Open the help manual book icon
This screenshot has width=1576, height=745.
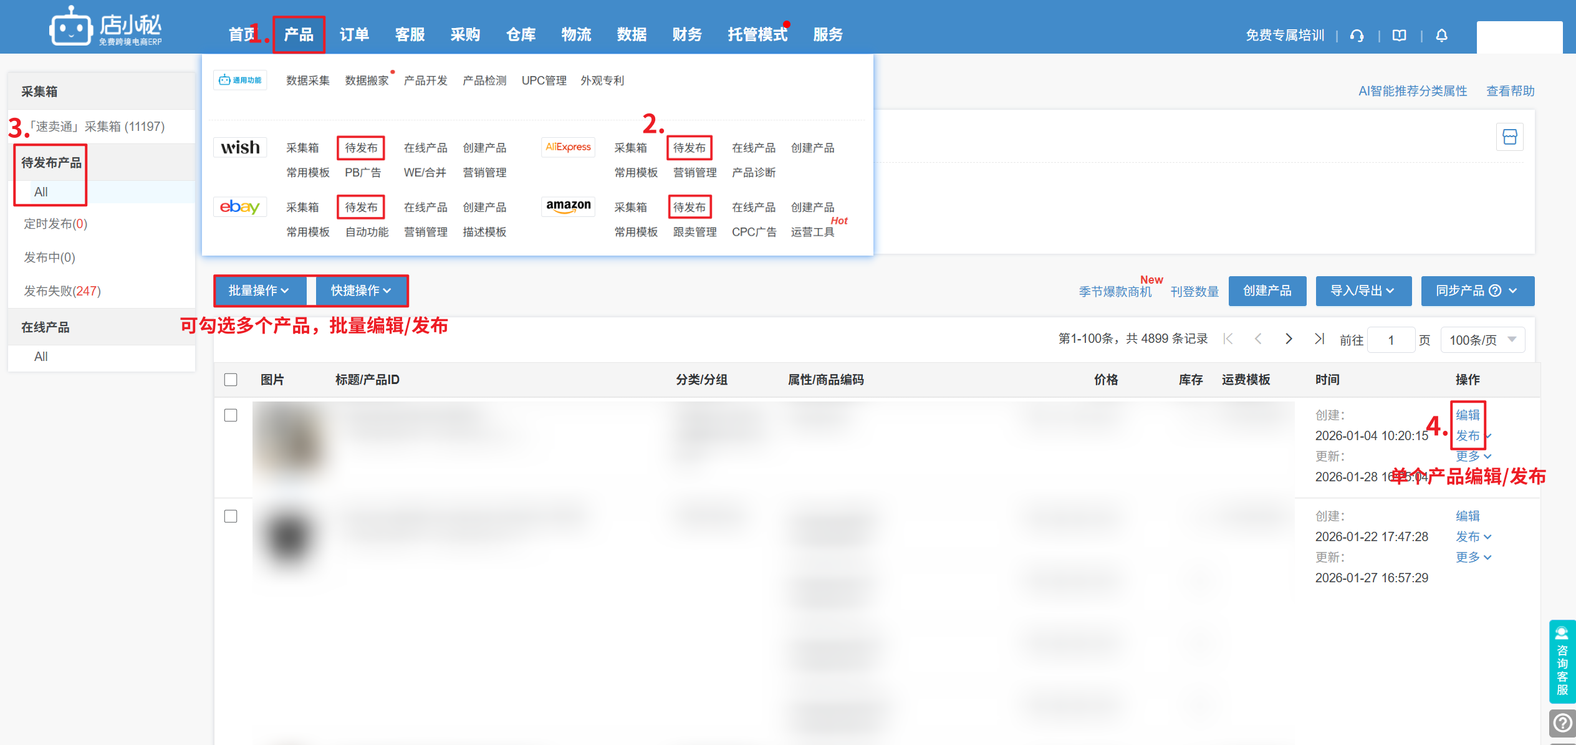coord(1399,36)
